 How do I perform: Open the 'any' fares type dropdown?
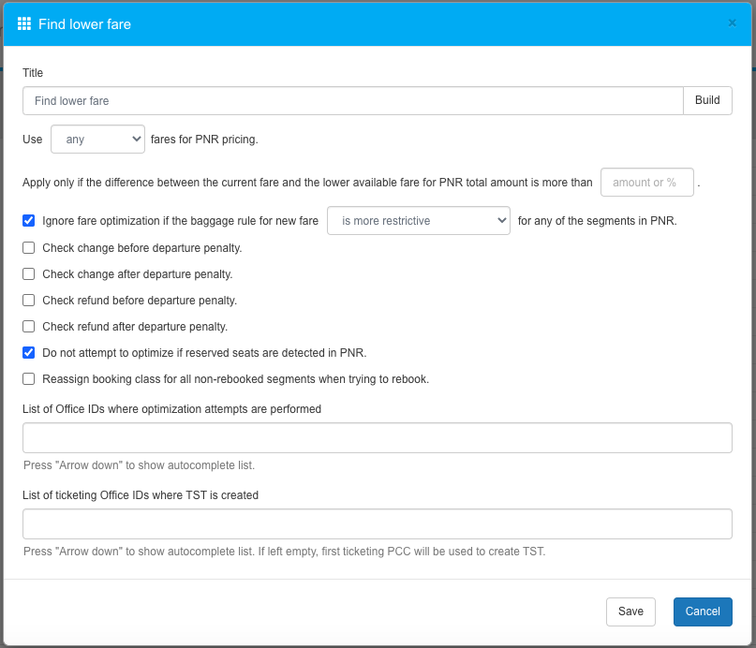97,140
